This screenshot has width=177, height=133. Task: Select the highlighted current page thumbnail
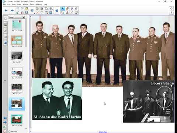17,104
